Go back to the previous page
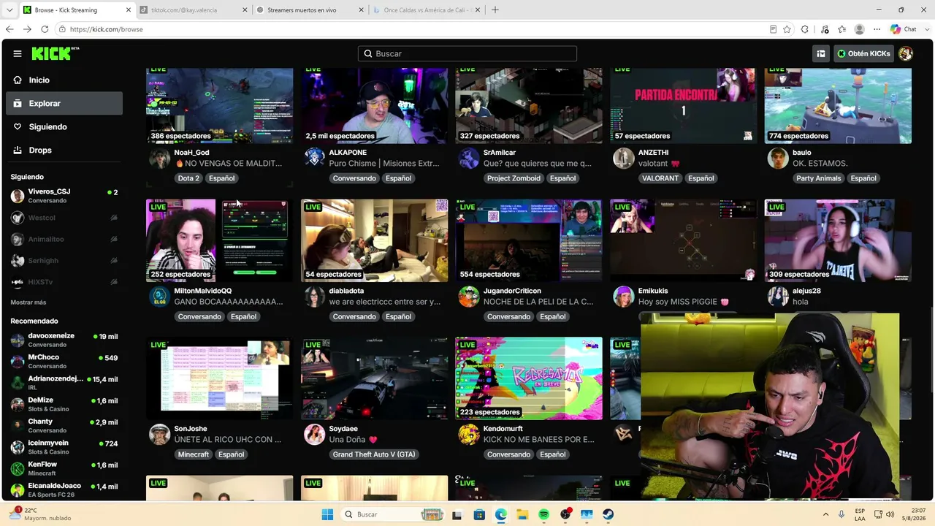The image size is (935, 526). pos(9,29)
